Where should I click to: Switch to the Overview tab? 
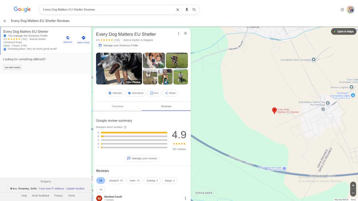(x=117, y=106)
